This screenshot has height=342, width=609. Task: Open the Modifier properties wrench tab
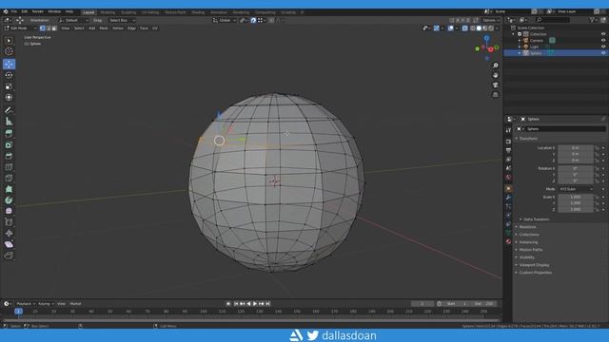[x=508, y=198]
